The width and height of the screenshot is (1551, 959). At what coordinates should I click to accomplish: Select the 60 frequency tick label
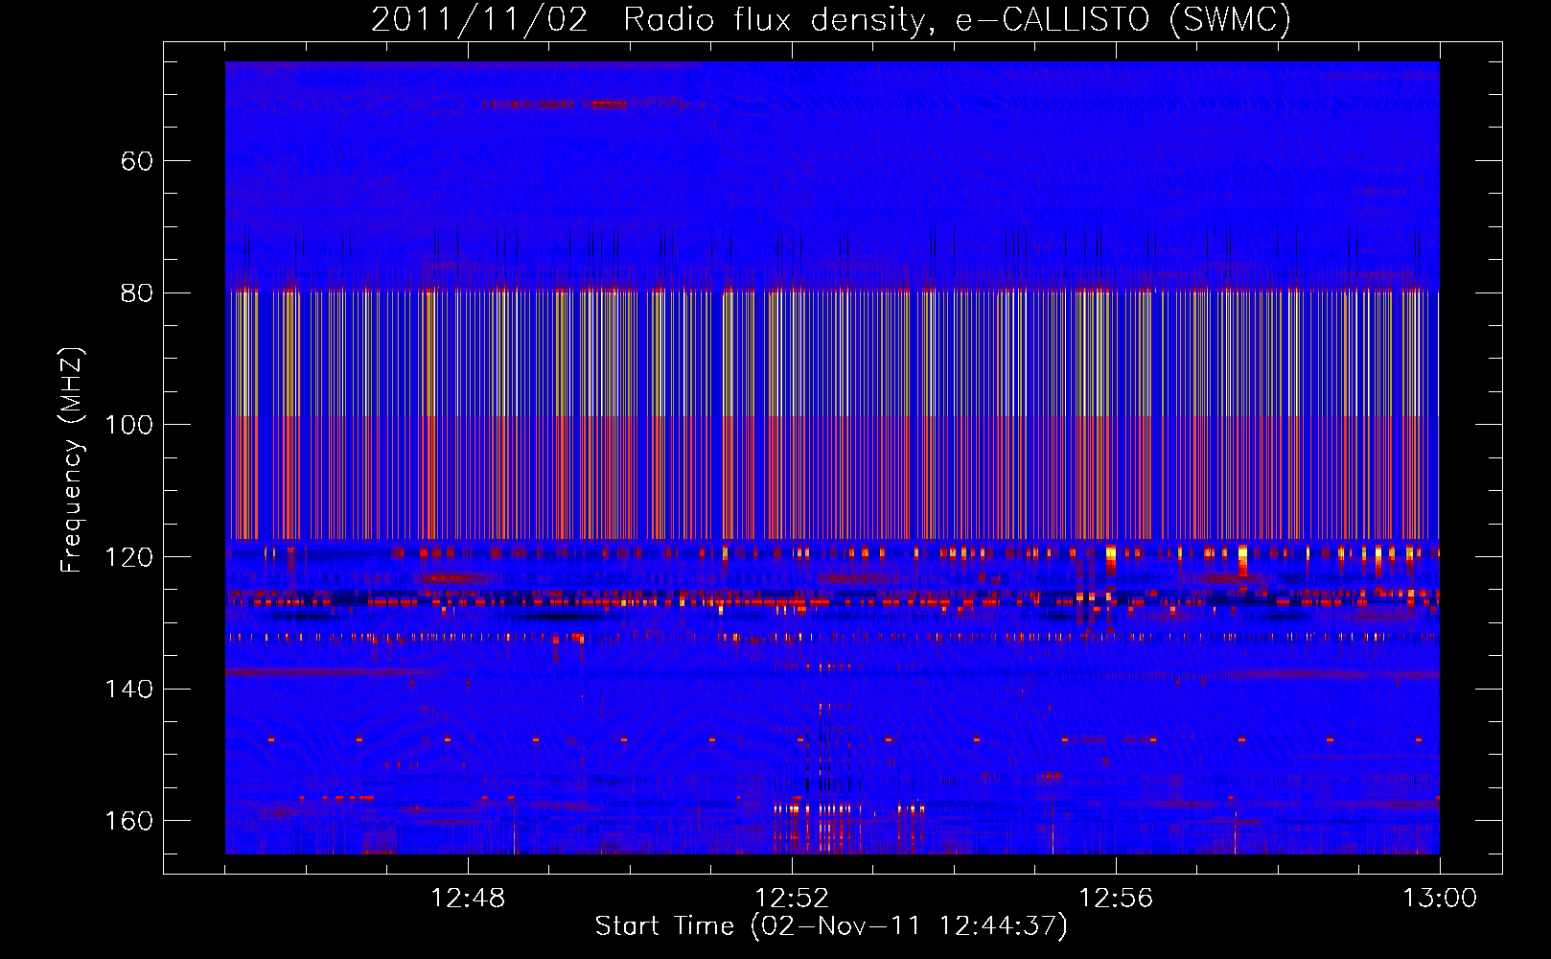(x=137, y=161)
